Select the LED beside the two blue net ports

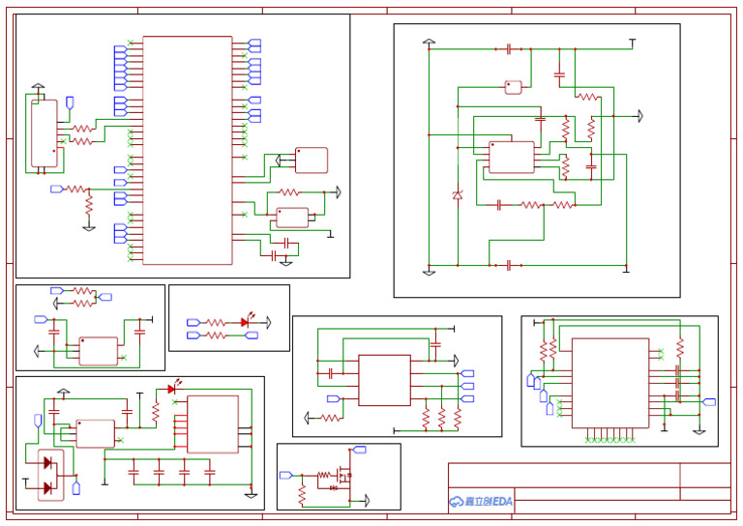pos(246,321)
